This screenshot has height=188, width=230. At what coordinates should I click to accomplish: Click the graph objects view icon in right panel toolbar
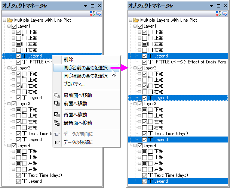point(218,14)
